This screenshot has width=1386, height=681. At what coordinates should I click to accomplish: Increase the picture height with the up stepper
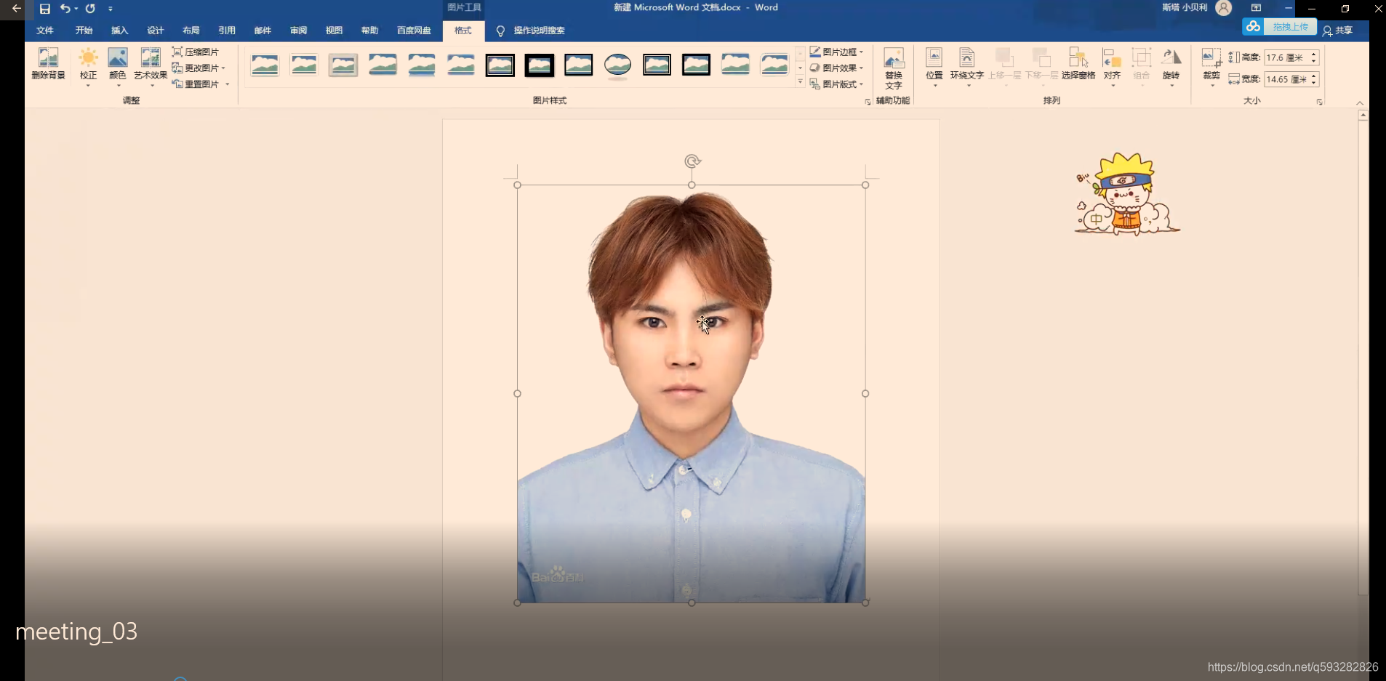point(1313,54)
